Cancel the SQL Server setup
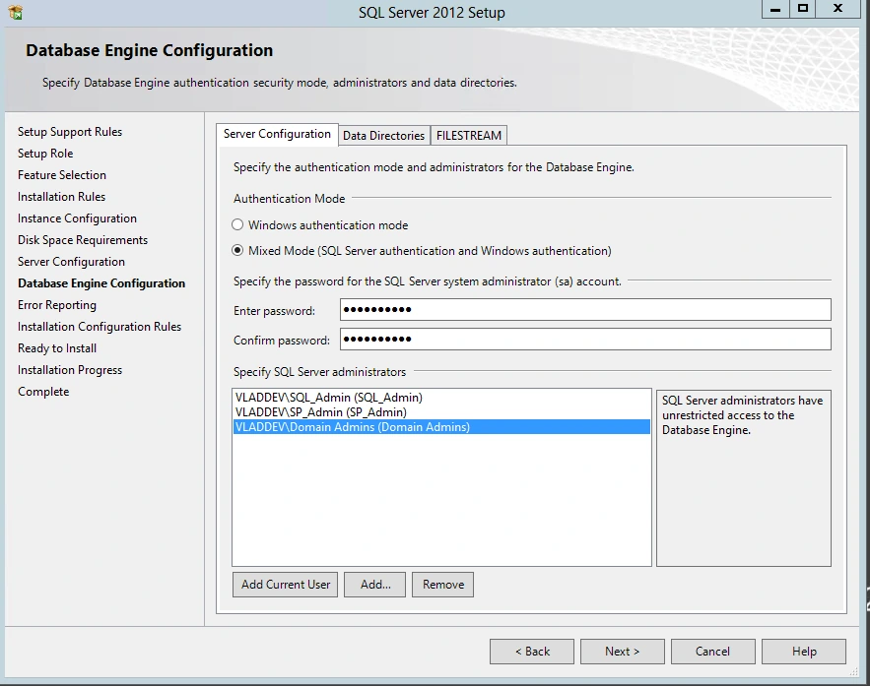Screen dimensions: 870x686 713,652
